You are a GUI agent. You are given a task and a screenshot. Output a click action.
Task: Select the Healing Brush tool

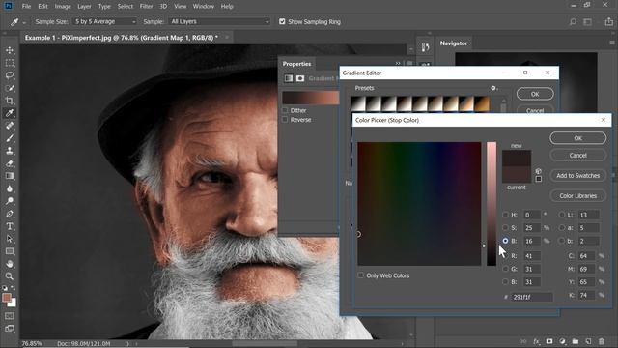pyautogui.click(x=10, y=126)
